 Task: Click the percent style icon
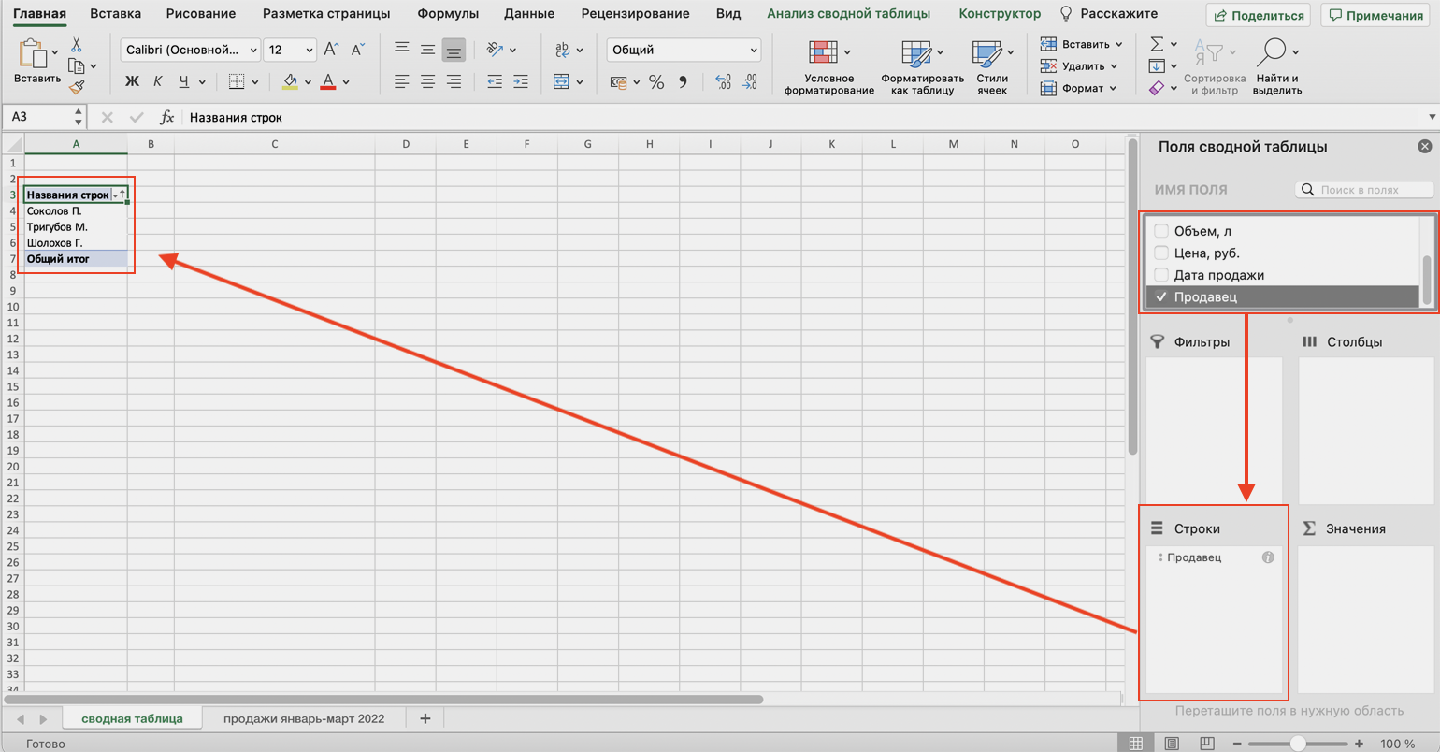pos(656,82)
